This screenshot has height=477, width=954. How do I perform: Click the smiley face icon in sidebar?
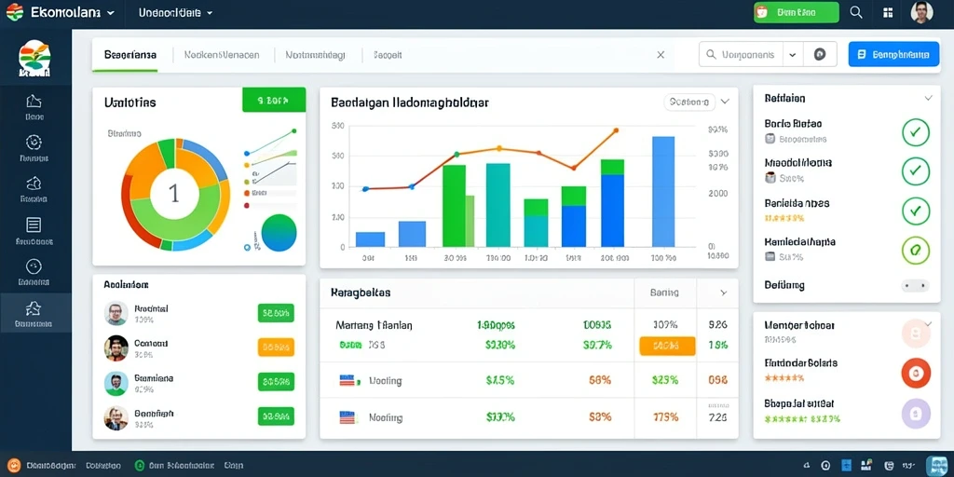(34, 266)
